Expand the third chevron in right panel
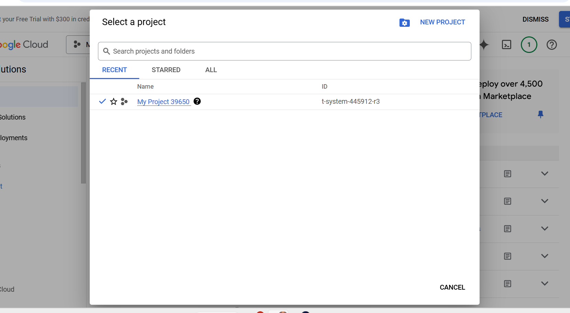570x313 pixels. [544, 228]
